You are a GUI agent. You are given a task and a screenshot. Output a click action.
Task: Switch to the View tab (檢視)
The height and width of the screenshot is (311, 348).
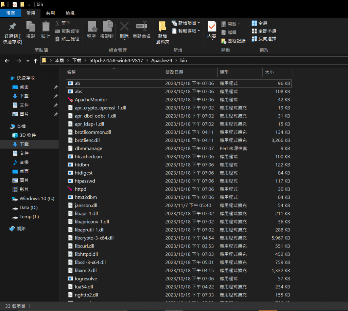tap(70, 13)
